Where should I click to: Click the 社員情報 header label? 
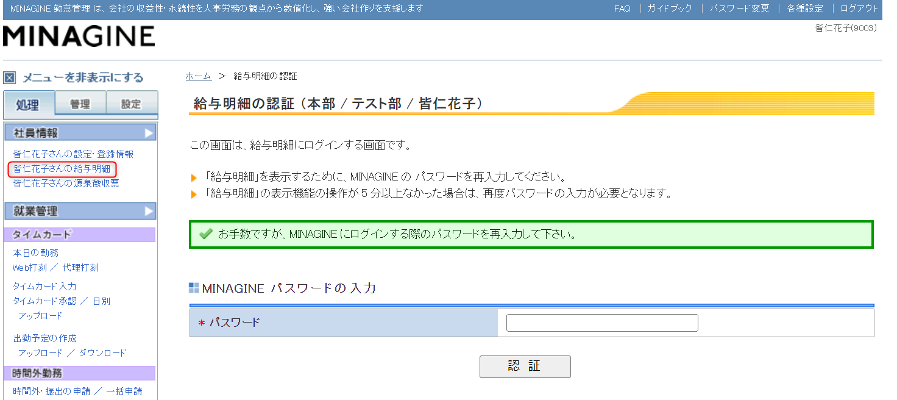pos(35,133)
